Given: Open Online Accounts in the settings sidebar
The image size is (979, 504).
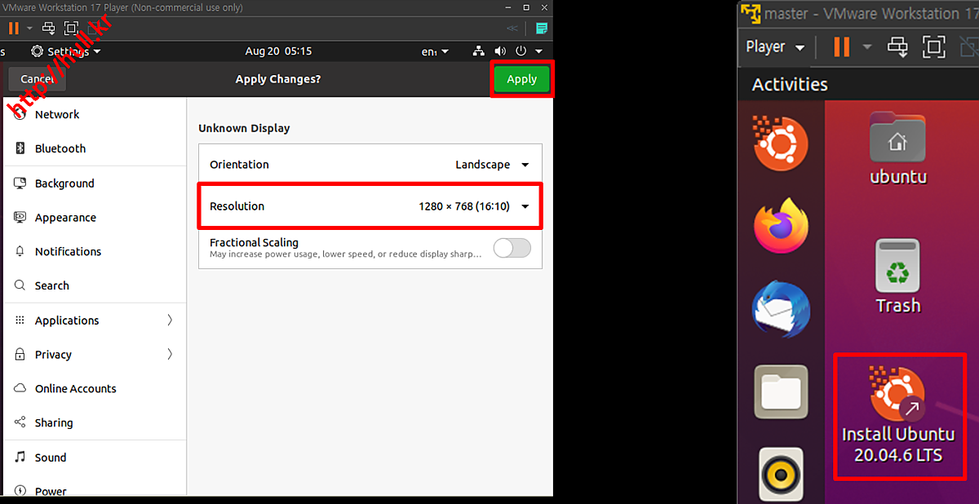Looking at the screenshot, I should (95, 389).
